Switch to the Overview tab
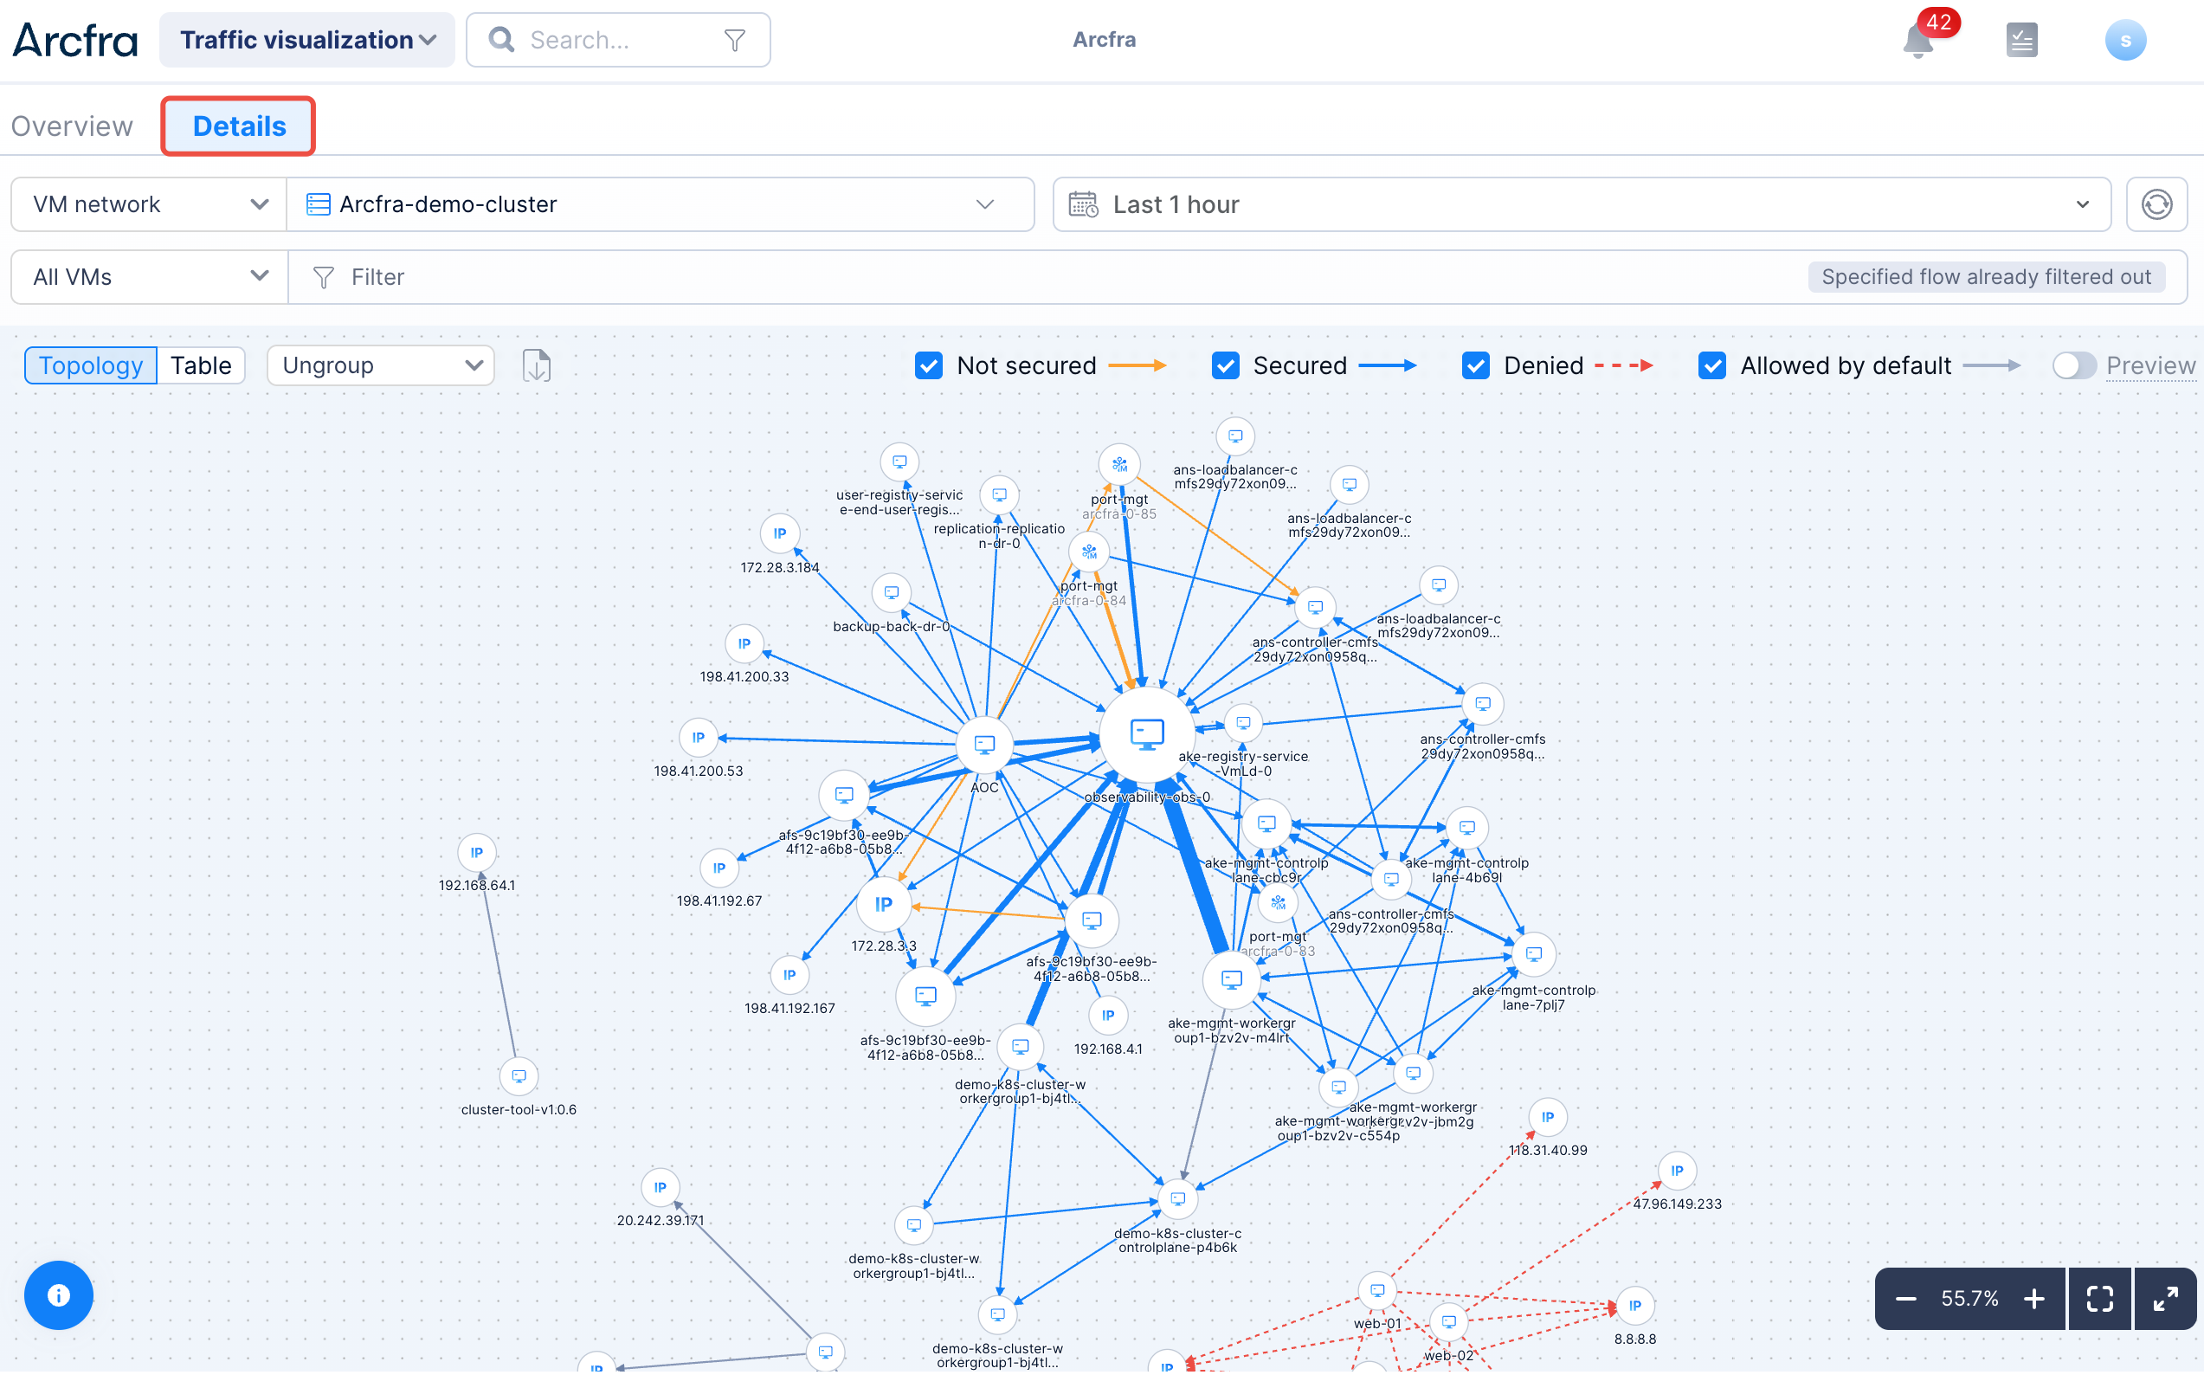 point(72,126)
